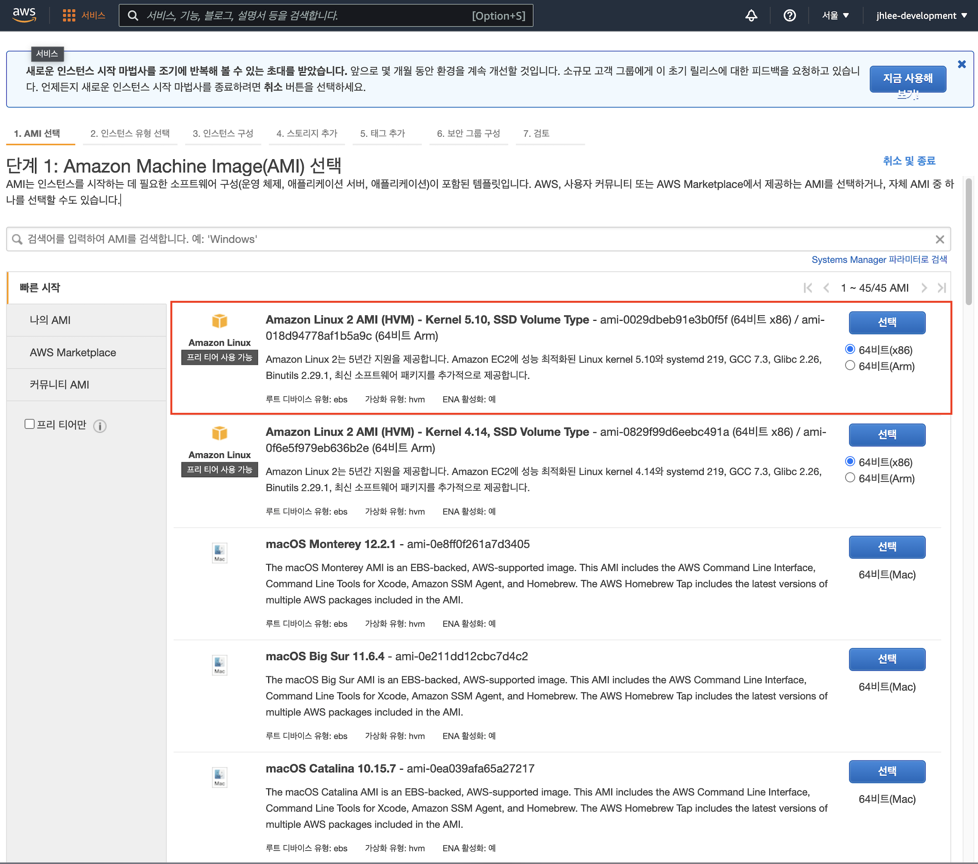Click info icon next to 프리 티어만
The image size is (978, 864).
coord(100,426)
